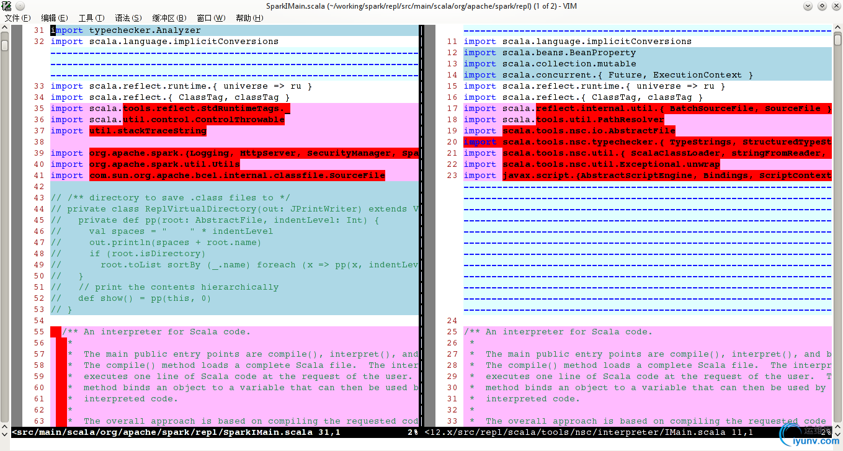Click line number 42 in left pane
Viewport: 843px width, 451px height.
[39, 187]
